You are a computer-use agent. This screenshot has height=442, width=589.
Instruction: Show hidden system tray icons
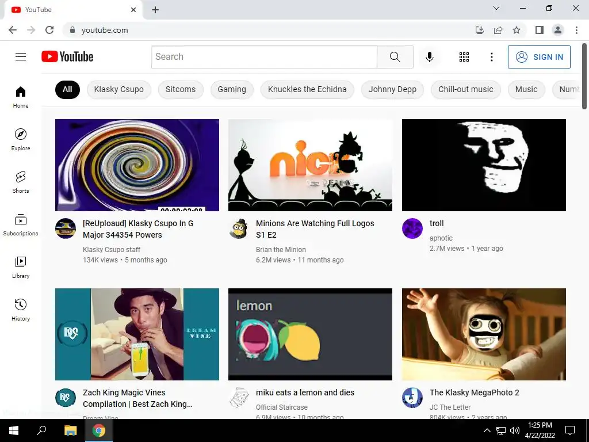click(487, 430)
